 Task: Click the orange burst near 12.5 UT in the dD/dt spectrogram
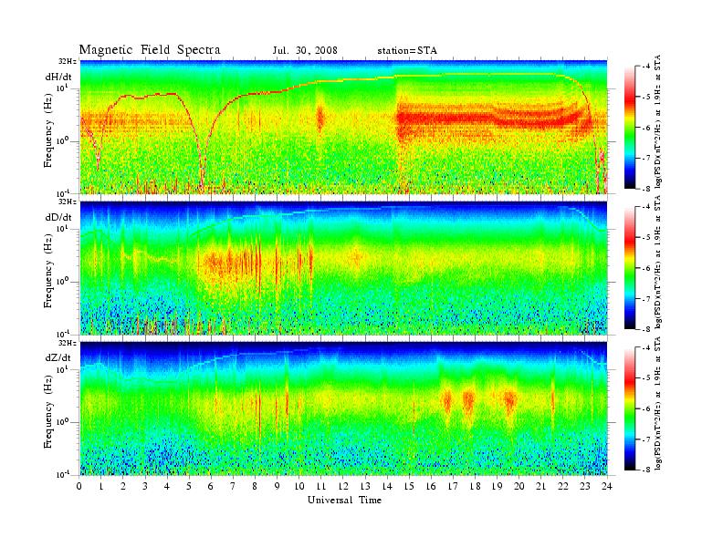coord(356,258)
